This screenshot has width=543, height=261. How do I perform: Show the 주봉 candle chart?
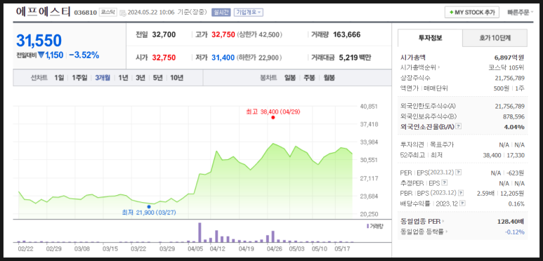[309, 78]
